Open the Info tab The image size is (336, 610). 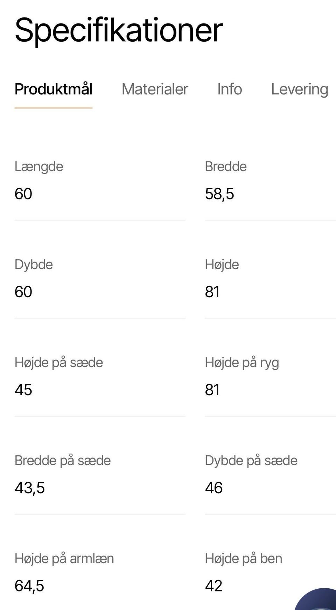tap(229, 89)
